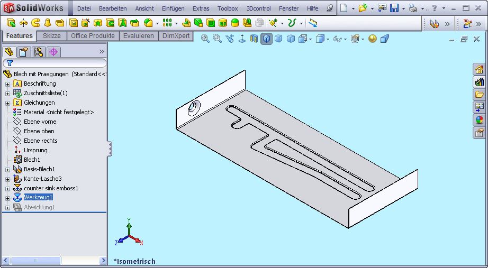Viewport: 488px width, 268px height.
Task: Open SolidWorks Resources home icon
Action: (479, 69)
